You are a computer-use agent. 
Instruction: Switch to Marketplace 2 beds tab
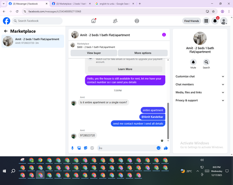71,4
